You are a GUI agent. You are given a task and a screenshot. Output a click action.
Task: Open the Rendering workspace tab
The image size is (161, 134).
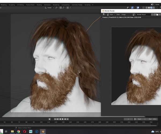(56, 5)
